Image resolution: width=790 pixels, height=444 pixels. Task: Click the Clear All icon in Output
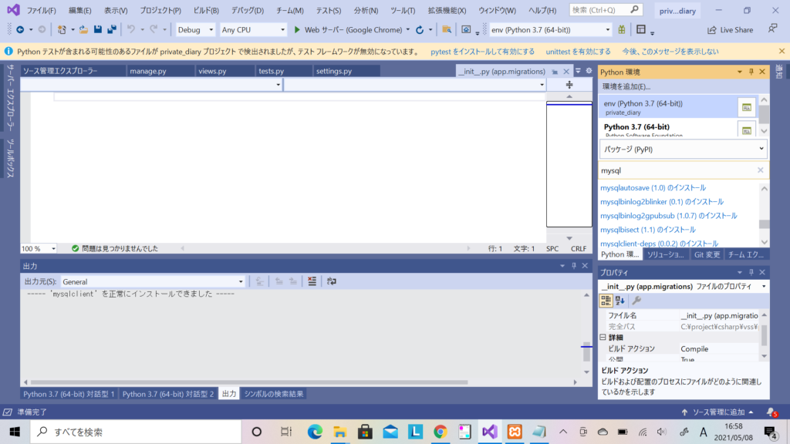click(312, 281)
